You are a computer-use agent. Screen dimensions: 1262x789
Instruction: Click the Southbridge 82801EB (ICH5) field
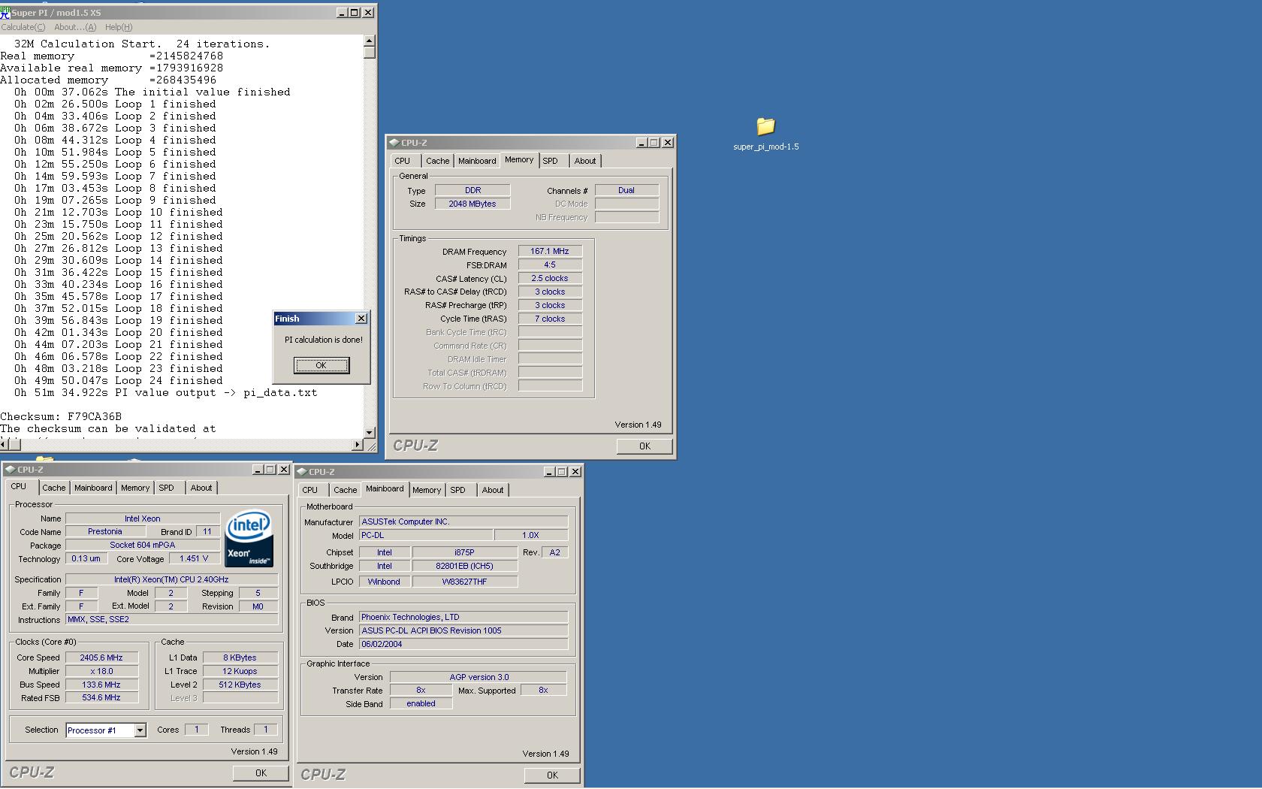tap(465, 567)
